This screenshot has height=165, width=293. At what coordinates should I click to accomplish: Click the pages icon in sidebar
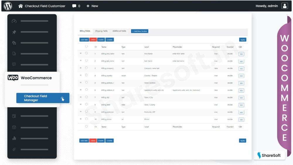(x=14, y=54)
